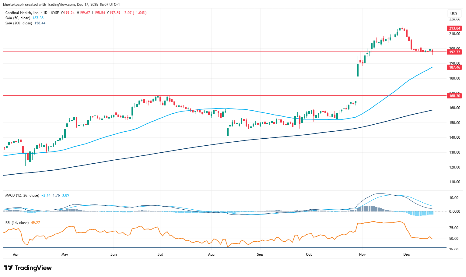This screenshot has width=466, height=277.
Task: Click the SMA 50 value 187.38
Action: (x=38, y=18)
